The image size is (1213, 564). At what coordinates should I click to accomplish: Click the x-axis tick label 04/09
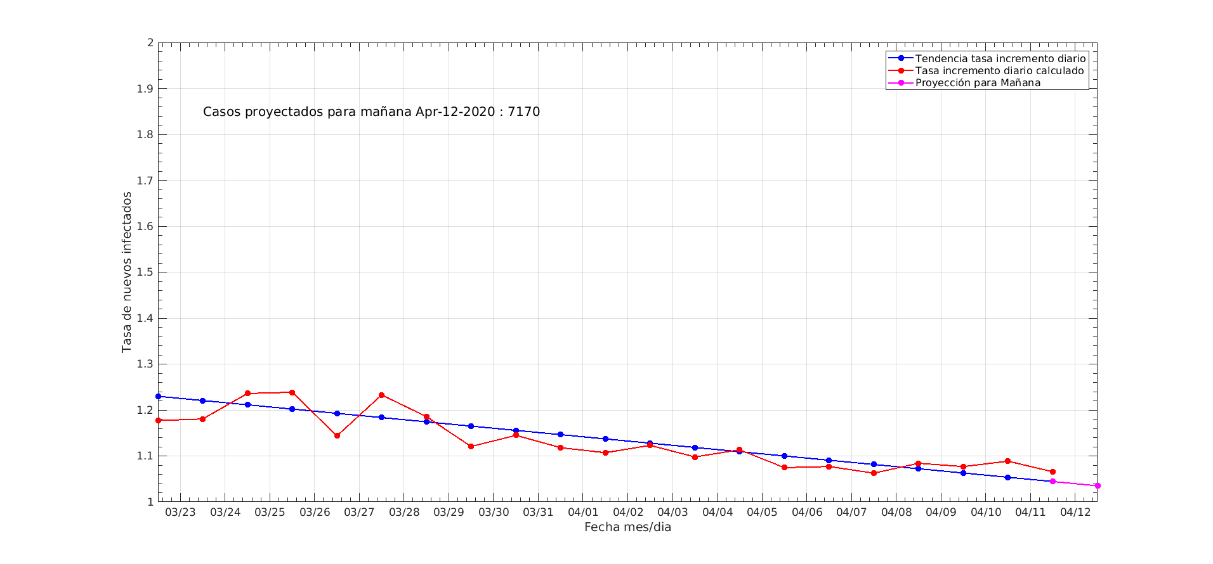941,512
